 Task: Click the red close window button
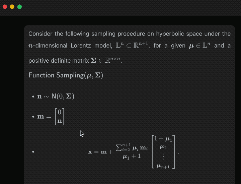(x=5, y=7)
